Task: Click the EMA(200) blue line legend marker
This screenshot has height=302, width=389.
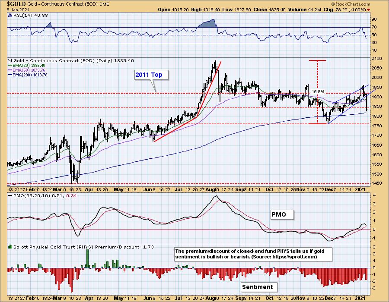Action: [10, 75]
